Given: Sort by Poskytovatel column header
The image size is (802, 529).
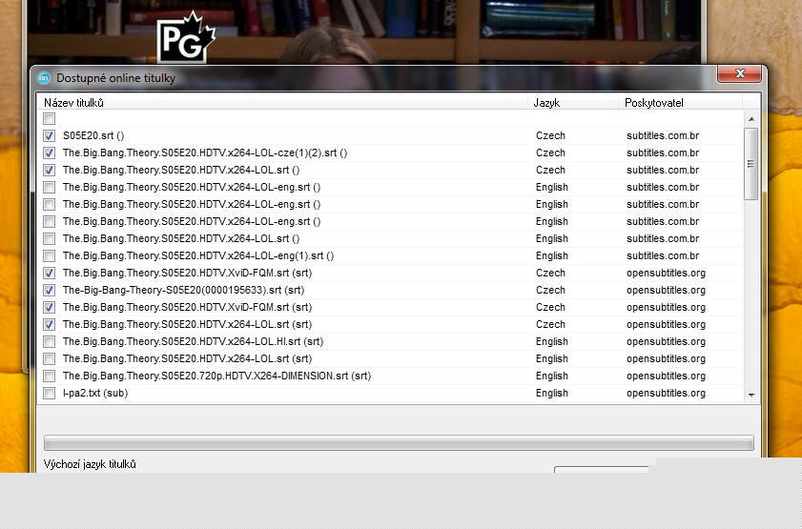Looking at the screenshot, I should (x=680, y=103).
